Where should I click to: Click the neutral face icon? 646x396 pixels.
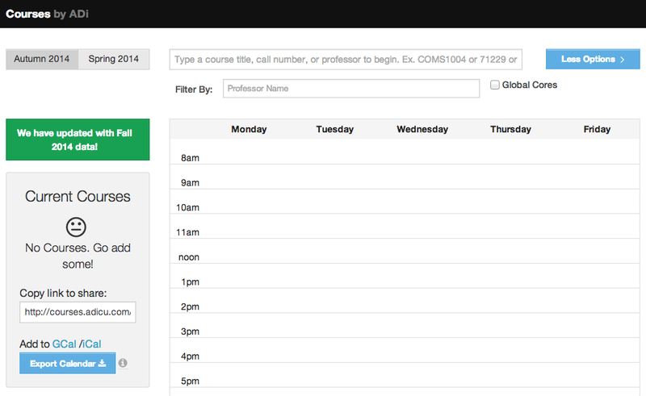click(77, 227)
